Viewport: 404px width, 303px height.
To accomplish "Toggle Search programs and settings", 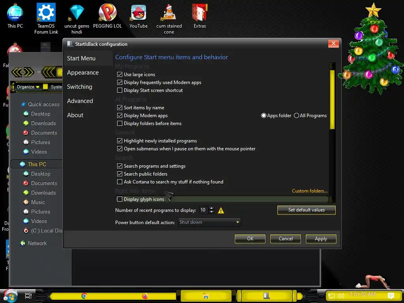I will tap(120, 166).
